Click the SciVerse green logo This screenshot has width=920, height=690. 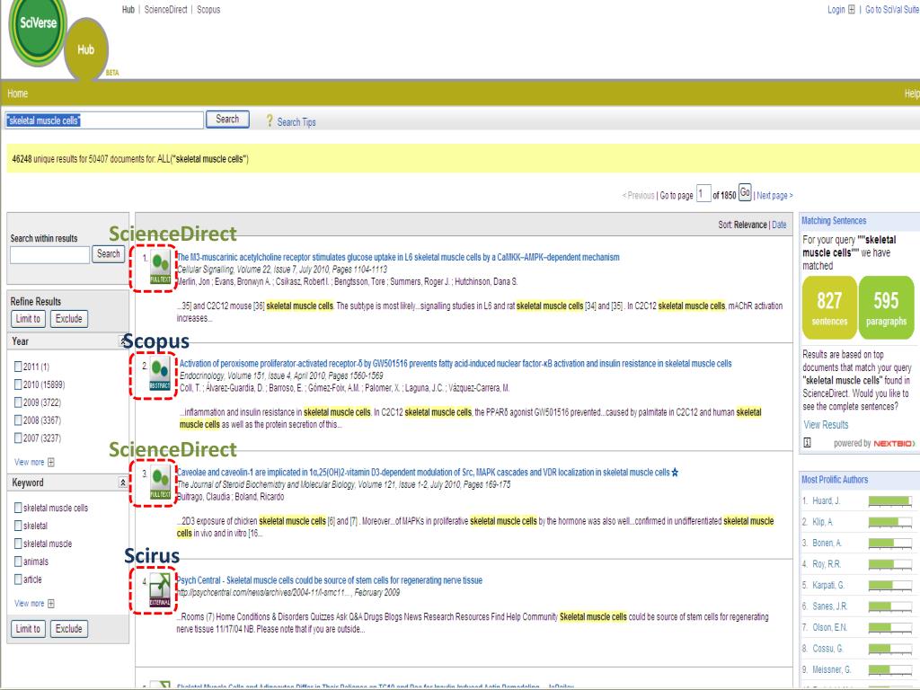[38, 30]
